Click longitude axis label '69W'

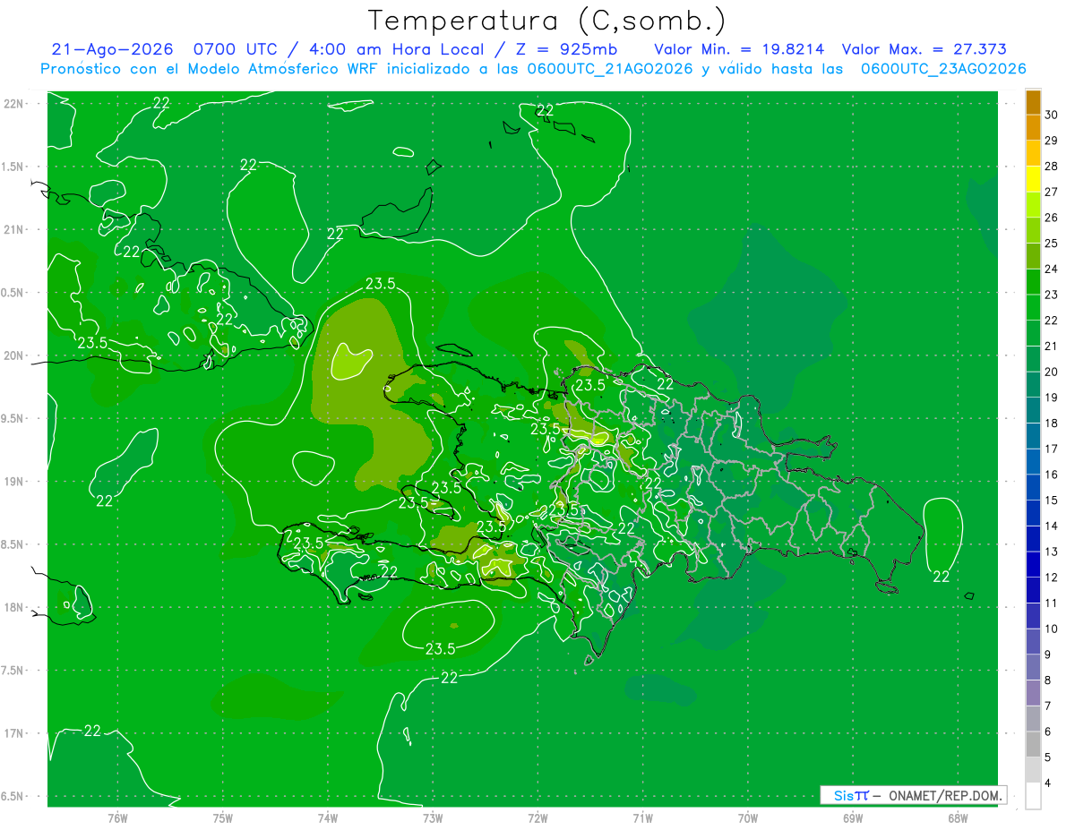[x=853, y=817]
